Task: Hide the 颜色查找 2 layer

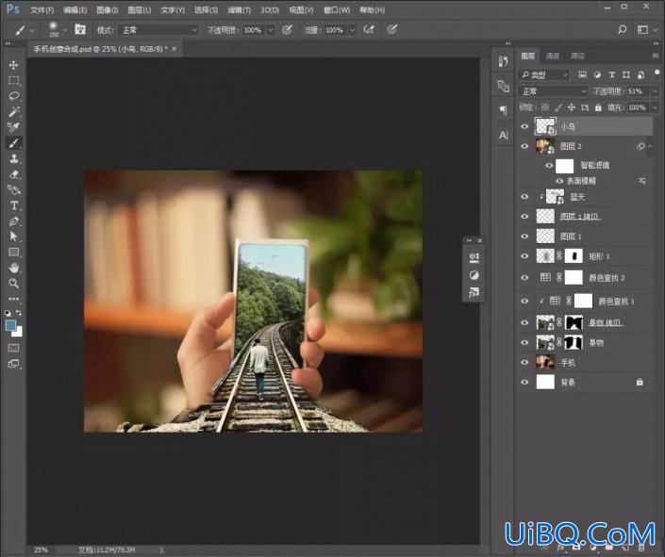Action: (524, 278)
